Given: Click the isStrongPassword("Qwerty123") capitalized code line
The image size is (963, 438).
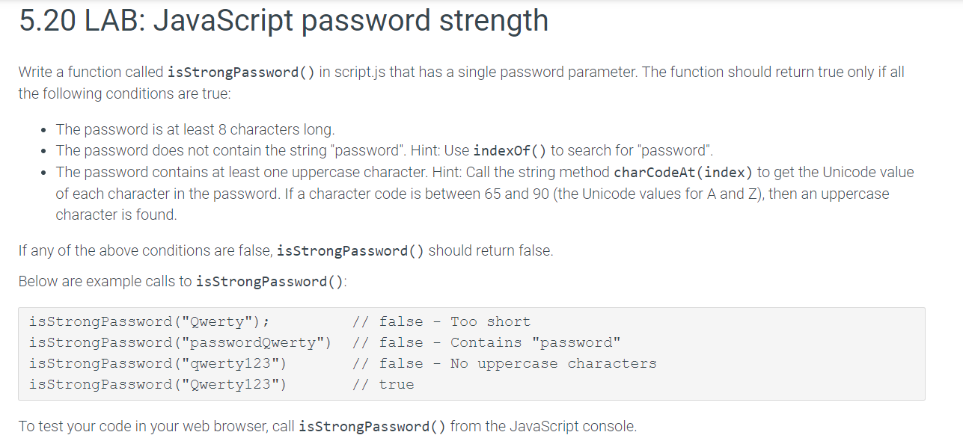Looking at the screenshot, I should (x=157, y=384).
